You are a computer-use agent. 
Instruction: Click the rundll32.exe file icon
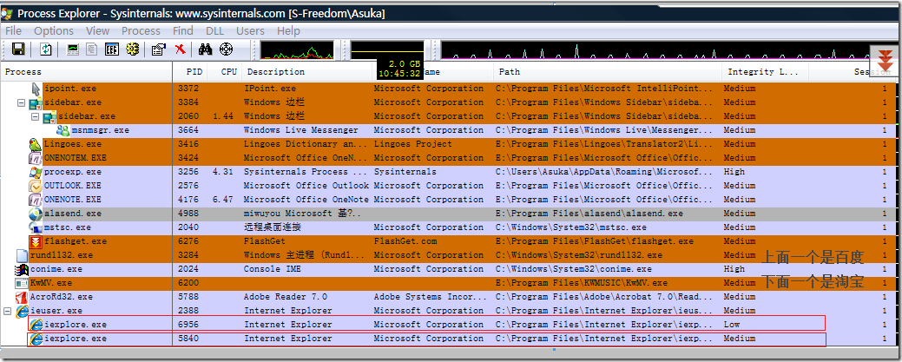point(22,255)
